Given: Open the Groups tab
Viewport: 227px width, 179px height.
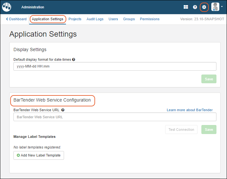Looking at the screenshot, I should [x=129, y=19].
